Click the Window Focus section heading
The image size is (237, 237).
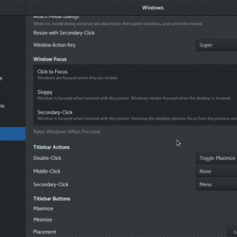[x=50, y=59]
